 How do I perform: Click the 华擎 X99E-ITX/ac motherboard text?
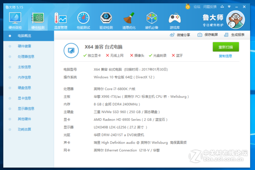pyautogui.click(x=141, y=96)
